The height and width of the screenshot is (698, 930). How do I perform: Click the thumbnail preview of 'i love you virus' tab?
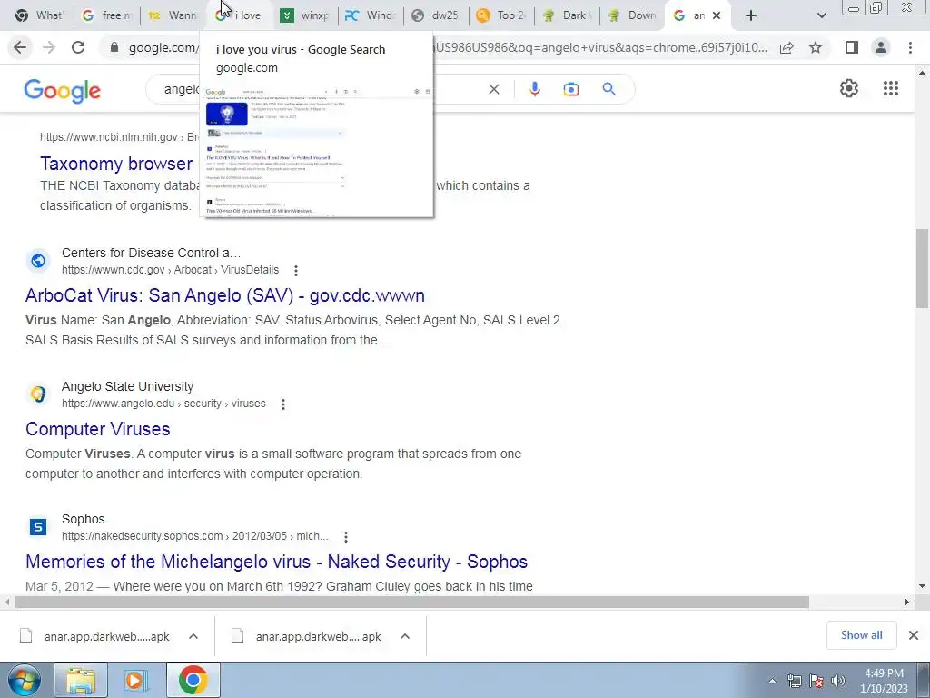click(317, 151)
